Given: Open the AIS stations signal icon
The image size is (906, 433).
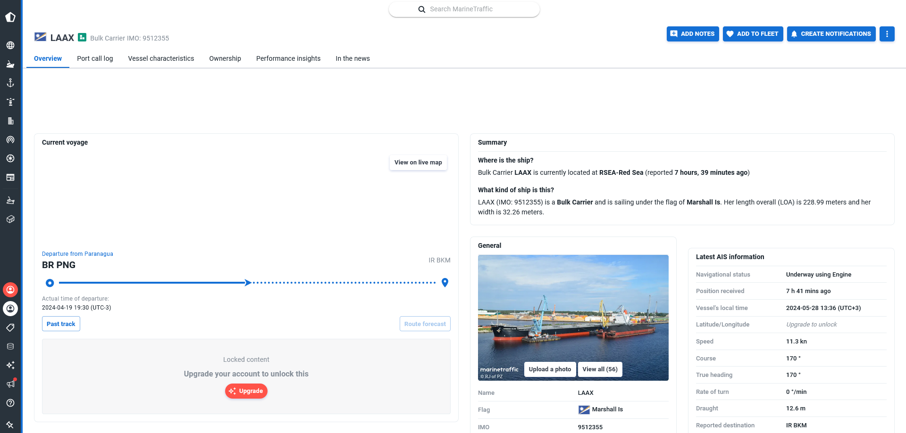Looking at the screenshot, I should 10,140.
